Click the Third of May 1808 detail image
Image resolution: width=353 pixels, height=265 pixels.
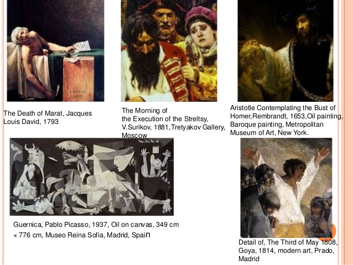click(x=286, y=188)
